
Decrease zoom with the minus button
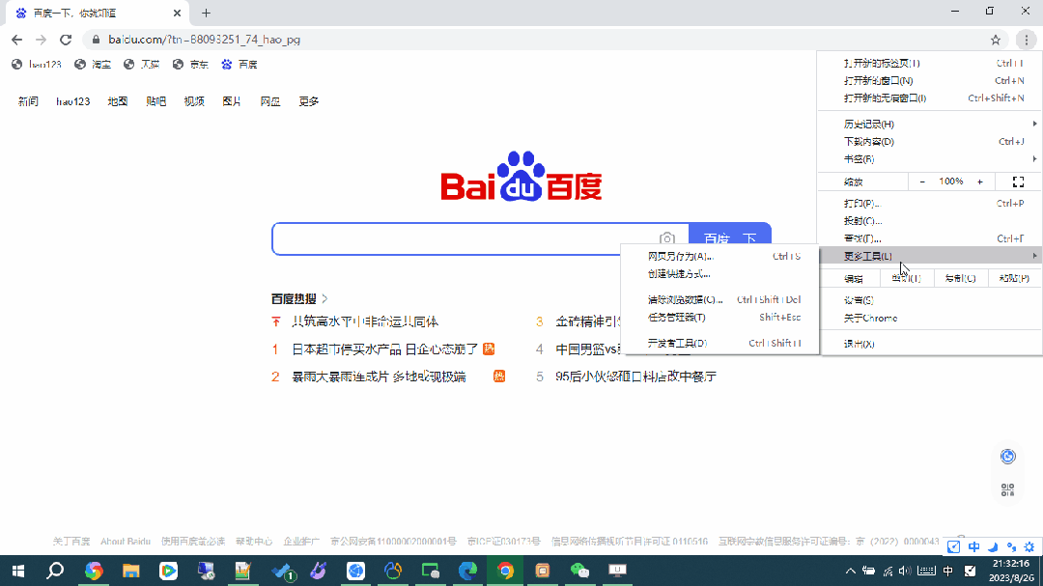tap(922, 181)
